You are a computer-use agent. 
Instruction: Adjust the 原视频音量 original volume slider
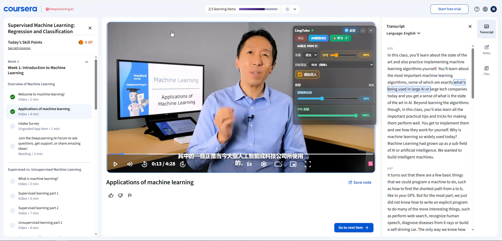[x=327, y=99]
